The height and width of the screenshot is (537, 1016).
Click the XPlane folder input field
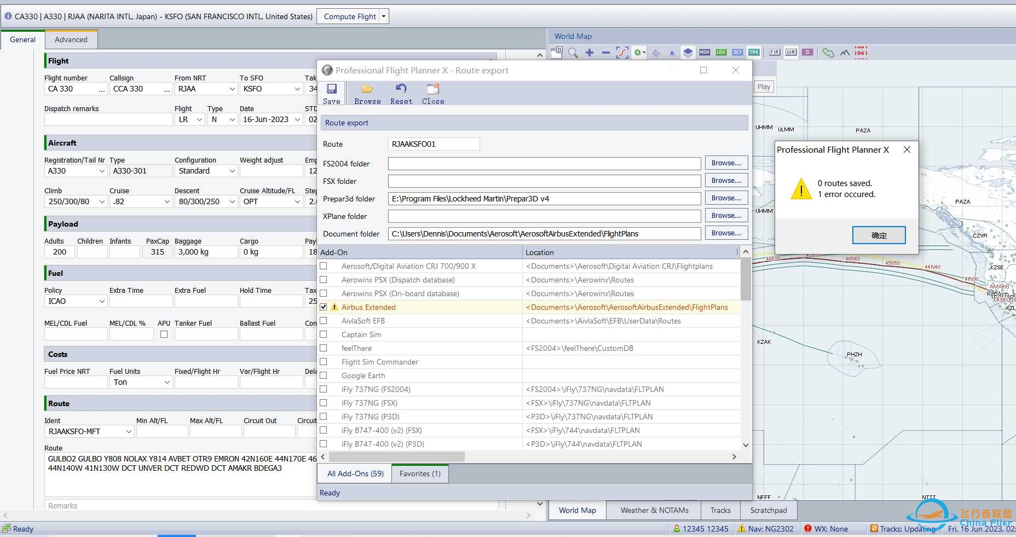(x=544, y=216)
